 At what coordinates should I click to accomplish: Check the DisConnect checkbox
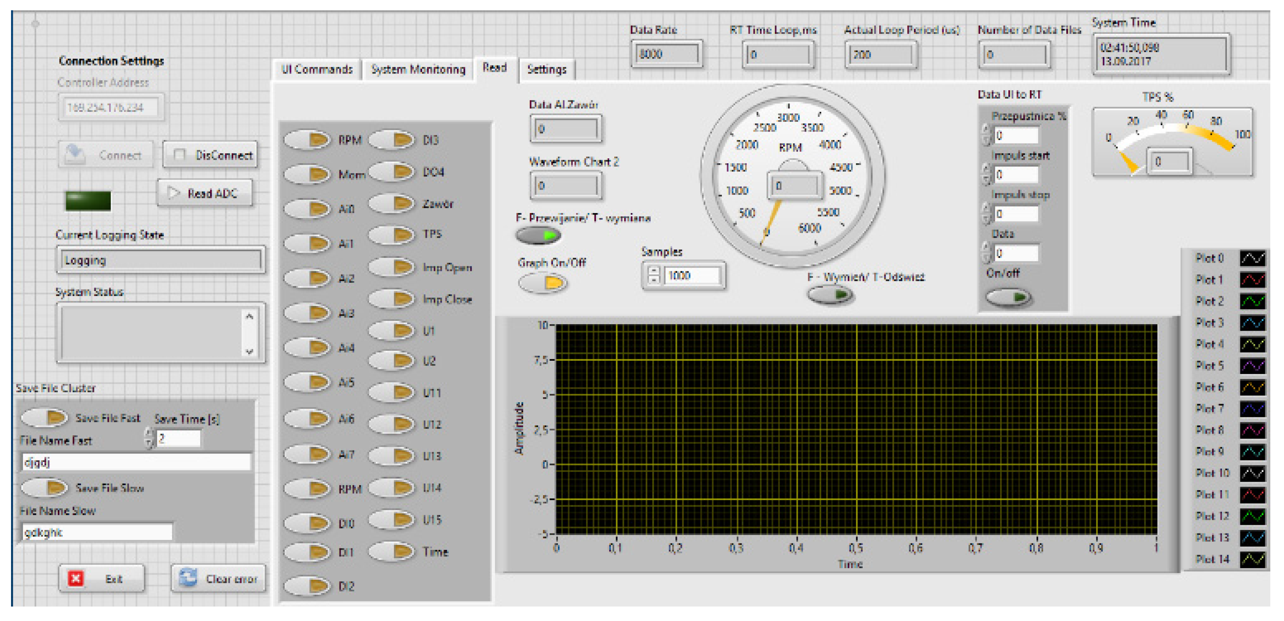pos(180,155)
